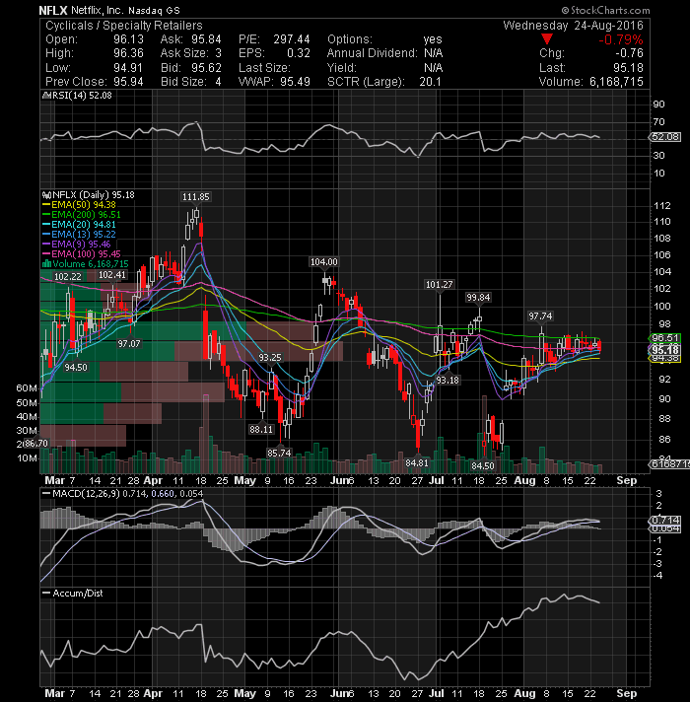Click the Low value 94.91
This screenshot has width=690, height=702.
pyautogui.click(x=128, y=68)
